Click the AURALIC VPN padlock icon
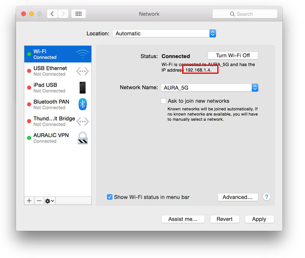Viewport: 305px width, 258px height. (x=83, y=138)
